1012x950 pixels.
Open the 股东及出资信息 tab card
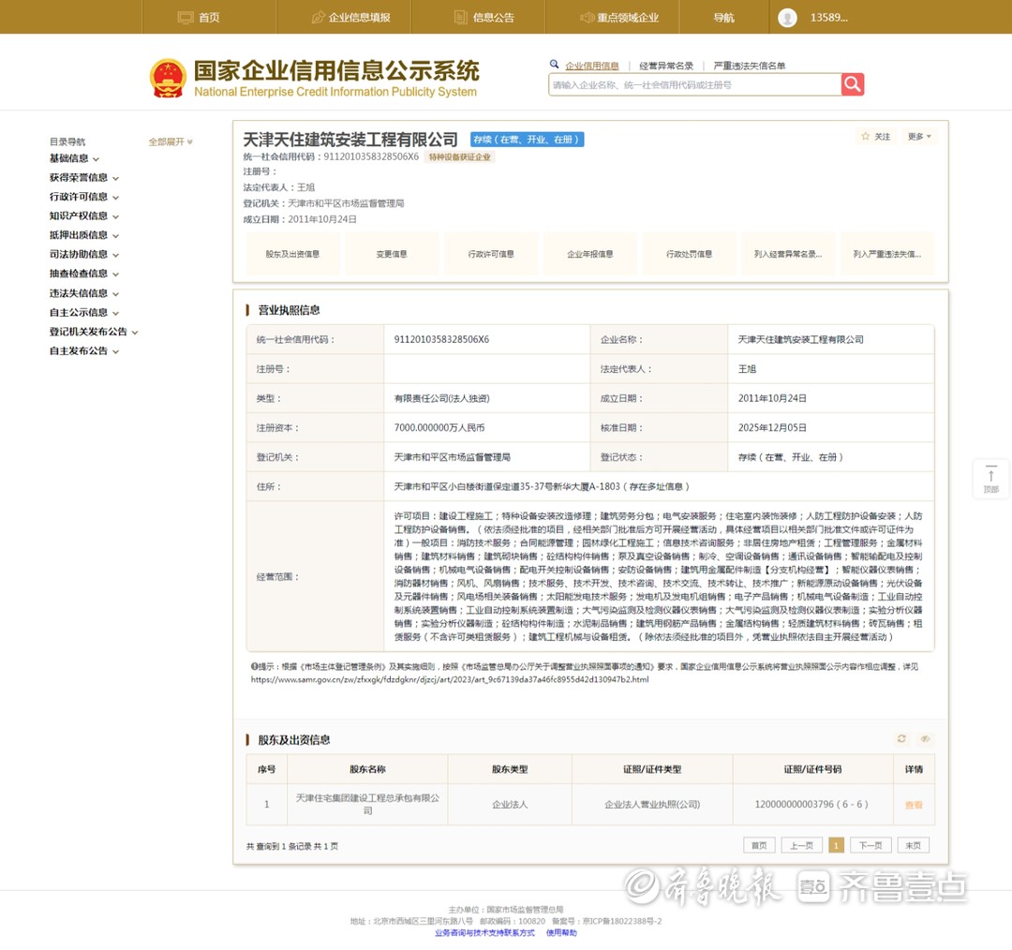tap(292, 254)
